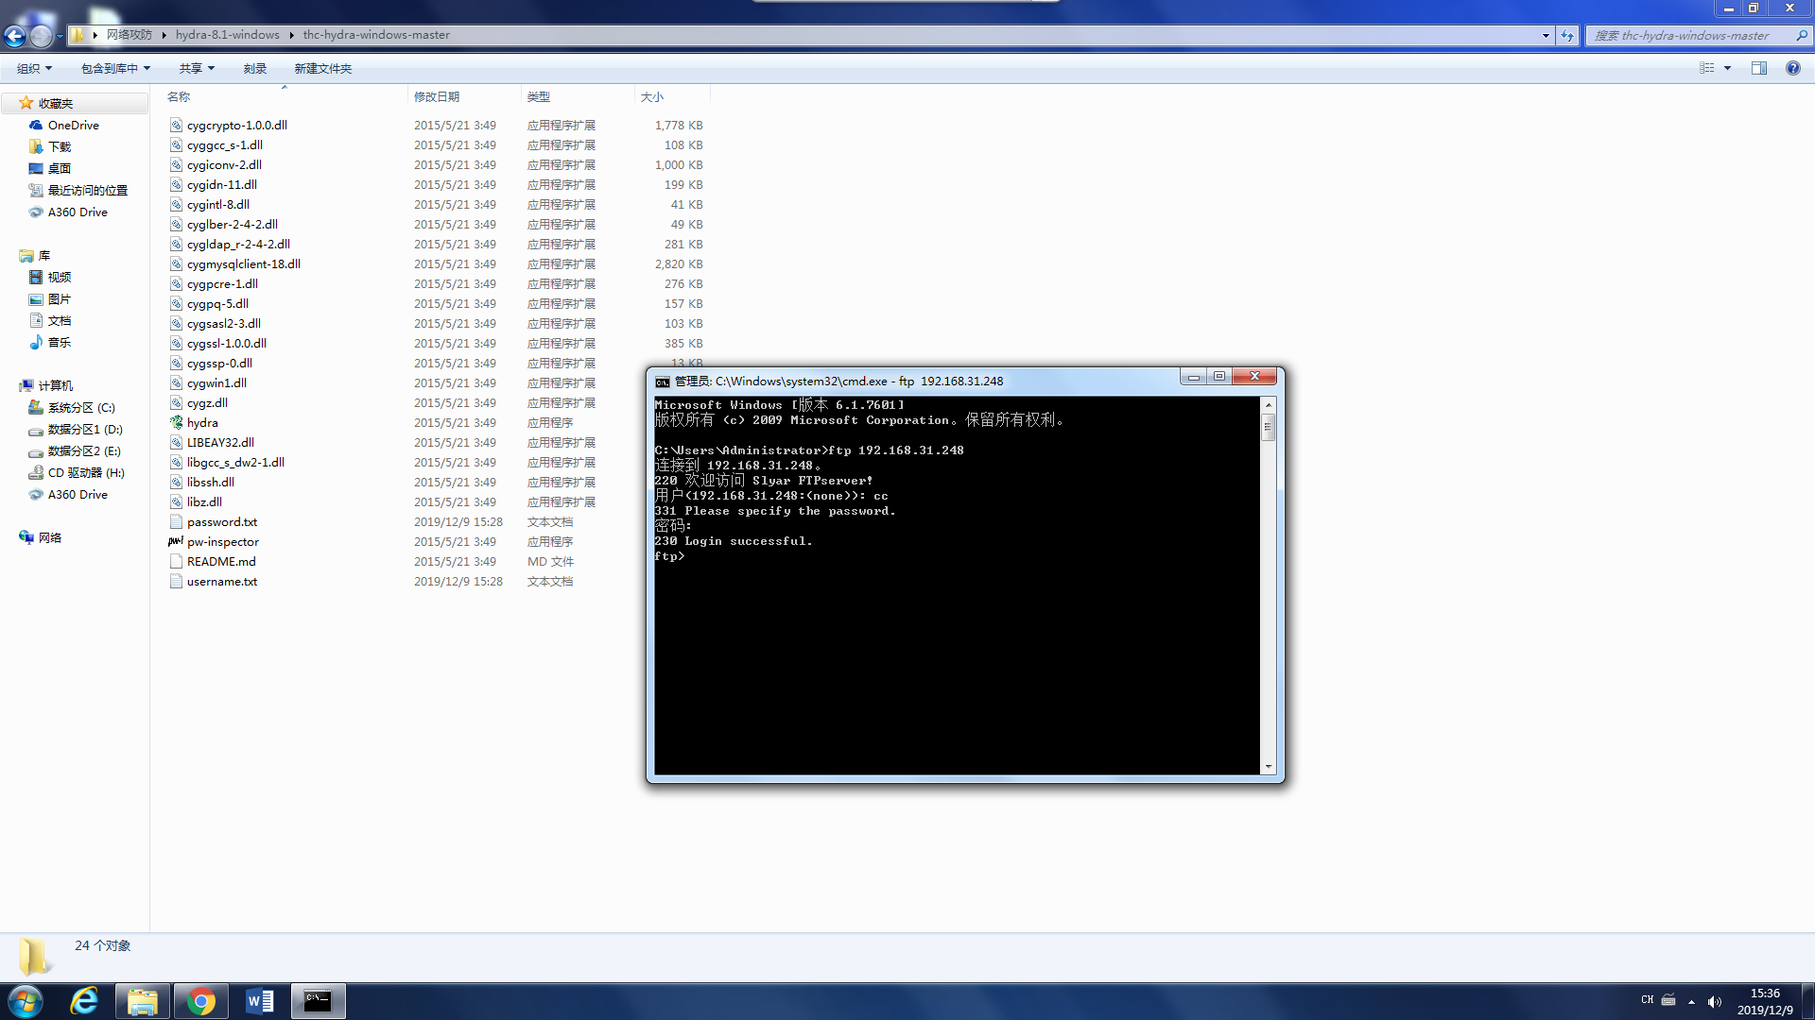Select the pw-inspector application file
This screenshot has height=1020, width=1815.
[x=222, y=541]
